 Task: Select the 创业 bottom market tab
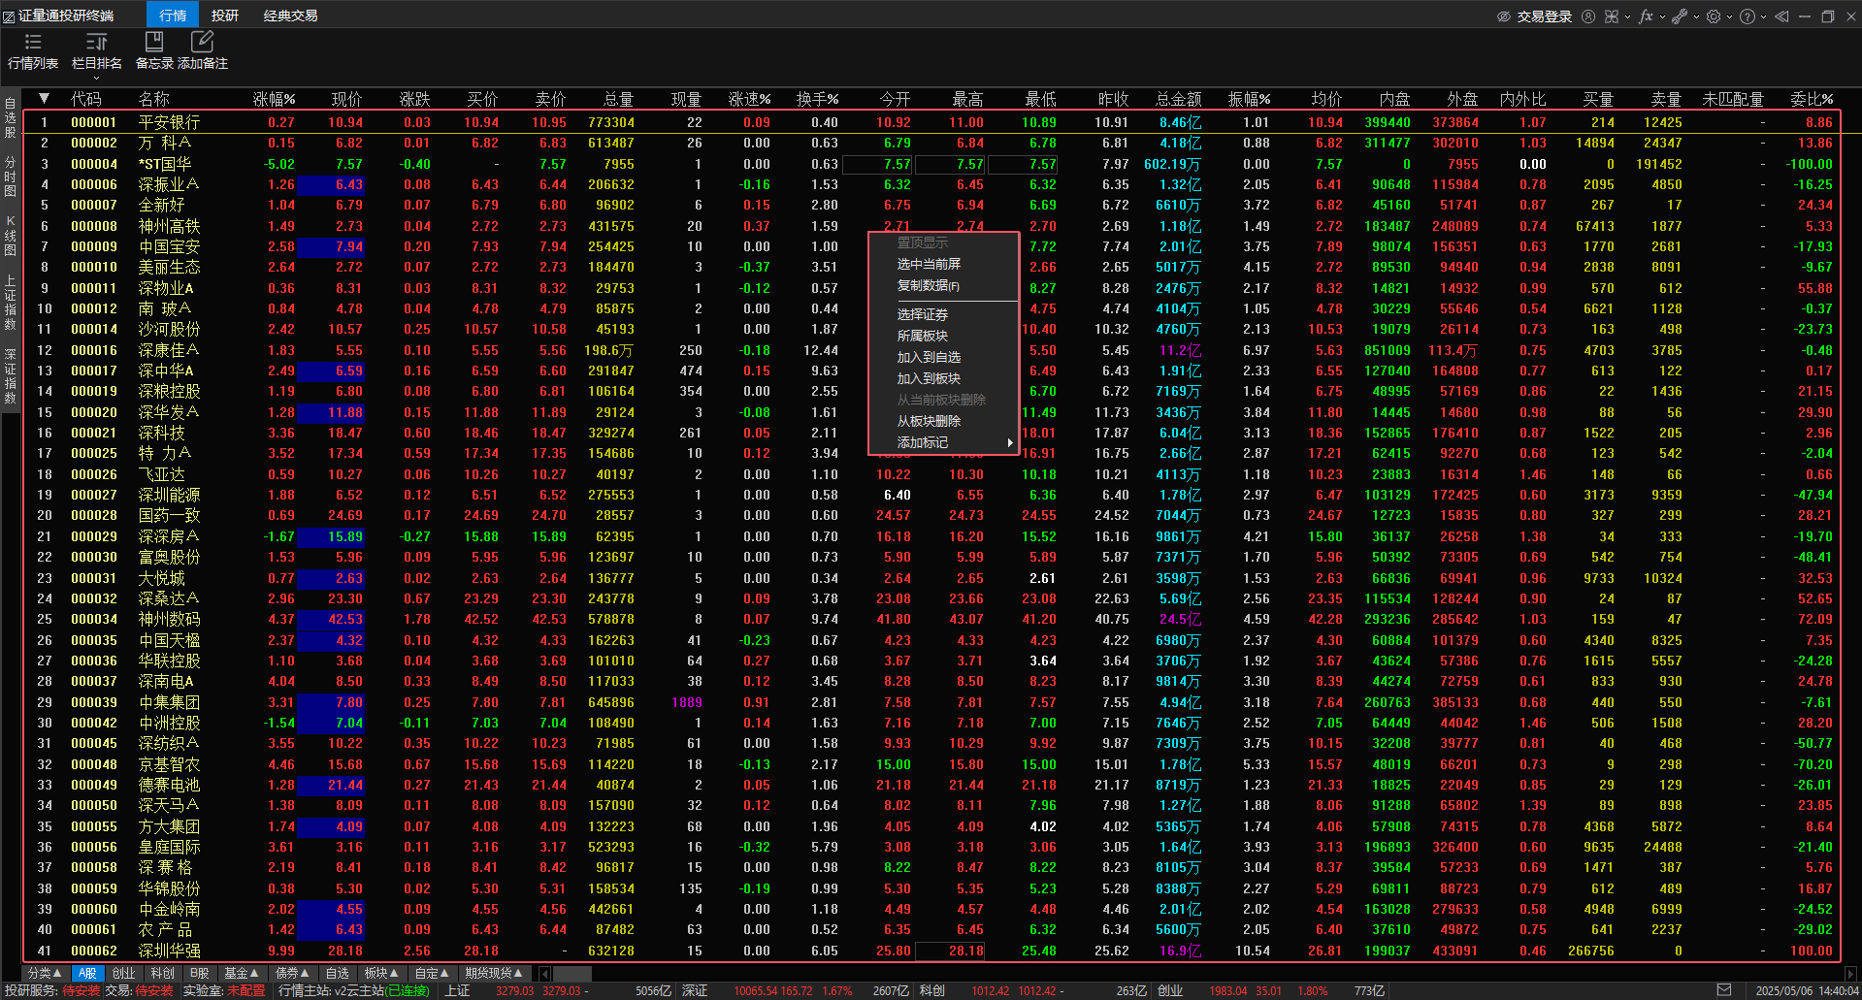[124, 973]
